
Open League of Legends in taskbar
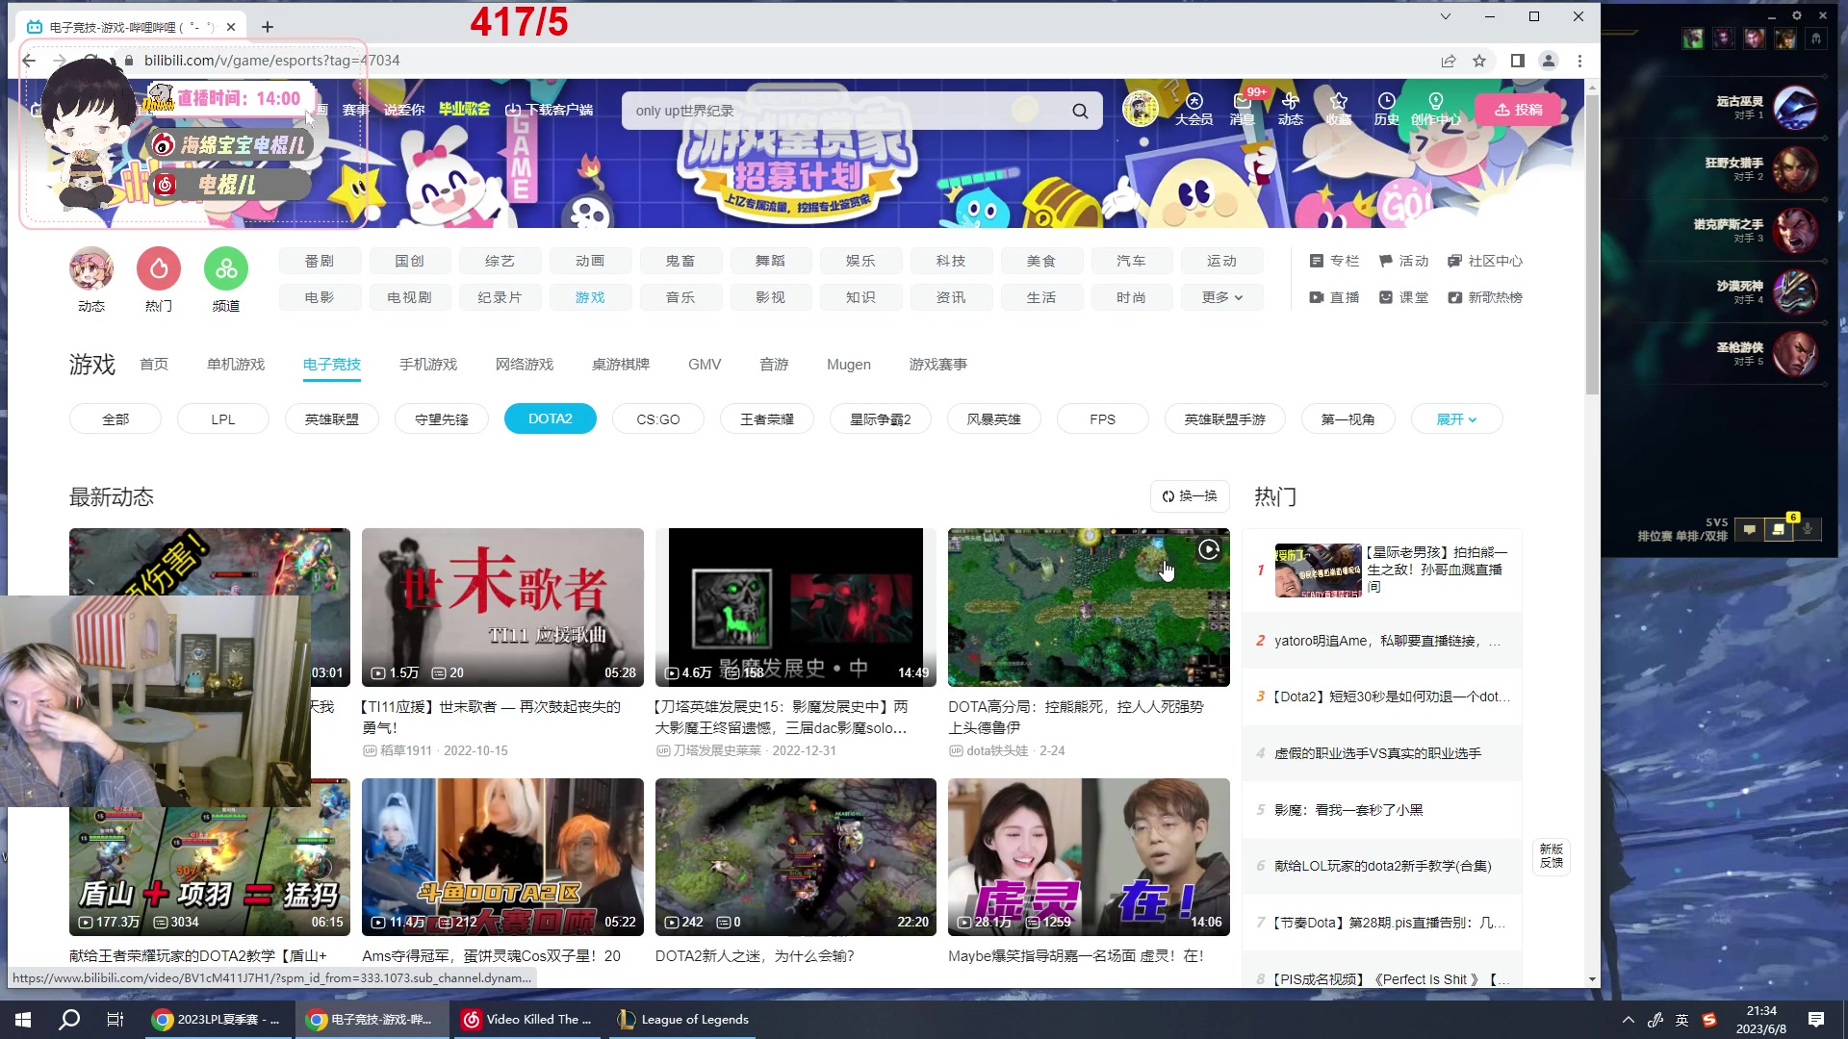click(x=683, y=1020)
